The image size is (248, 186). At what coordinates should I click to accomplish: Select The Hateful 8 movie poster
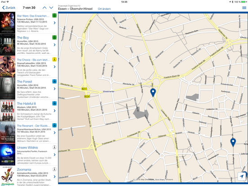click(x=8, y=111)
